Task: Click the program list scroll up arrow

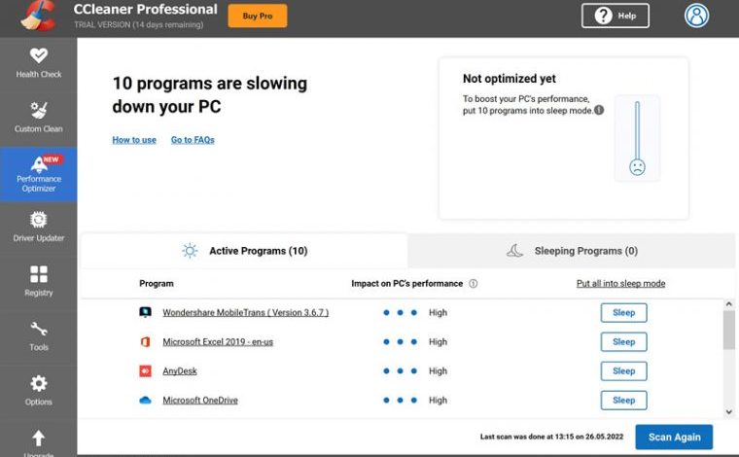Action: [729, 304]
